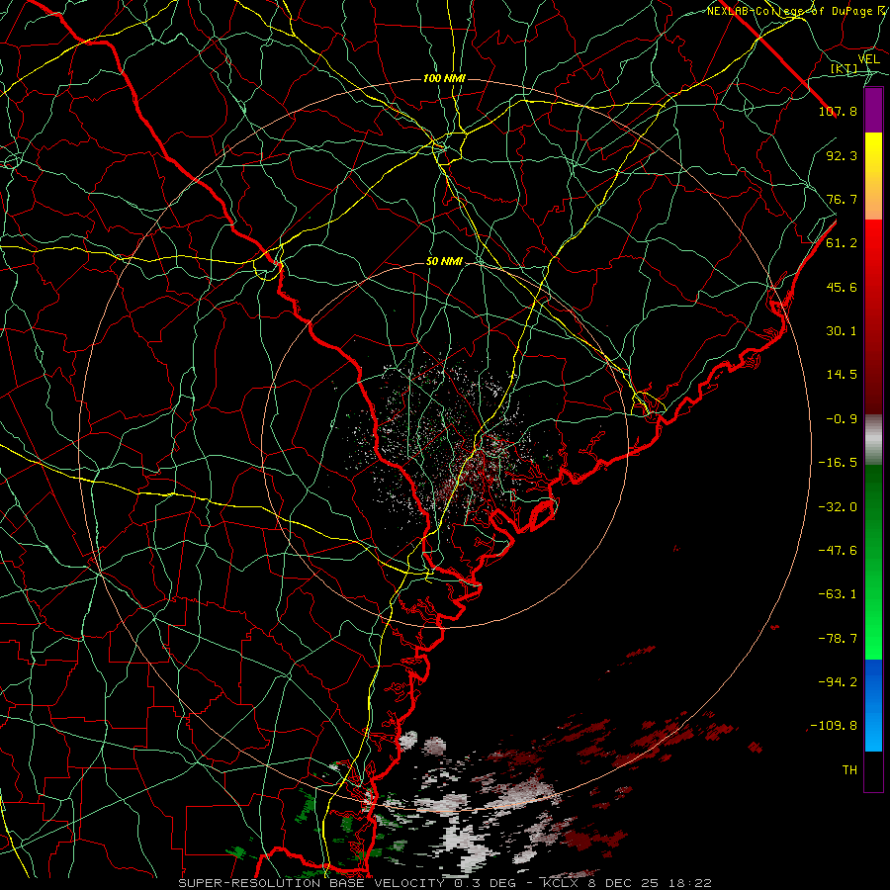Click the 92.3 scale value

pyautogui.click(x=842, y=155)
